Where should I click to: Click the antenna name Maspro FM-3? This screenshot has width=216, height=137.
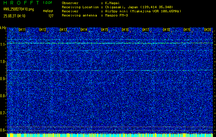[116, 15]
